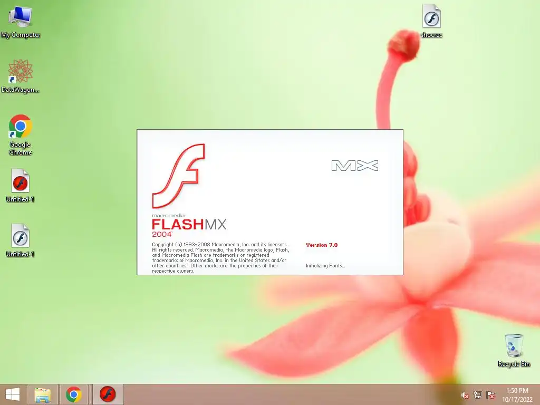Image resolution: width=540 pixels, height=405 pixels.
Task: Click the 'Initializing Fonts...' status text
Action: click(325, 266)
